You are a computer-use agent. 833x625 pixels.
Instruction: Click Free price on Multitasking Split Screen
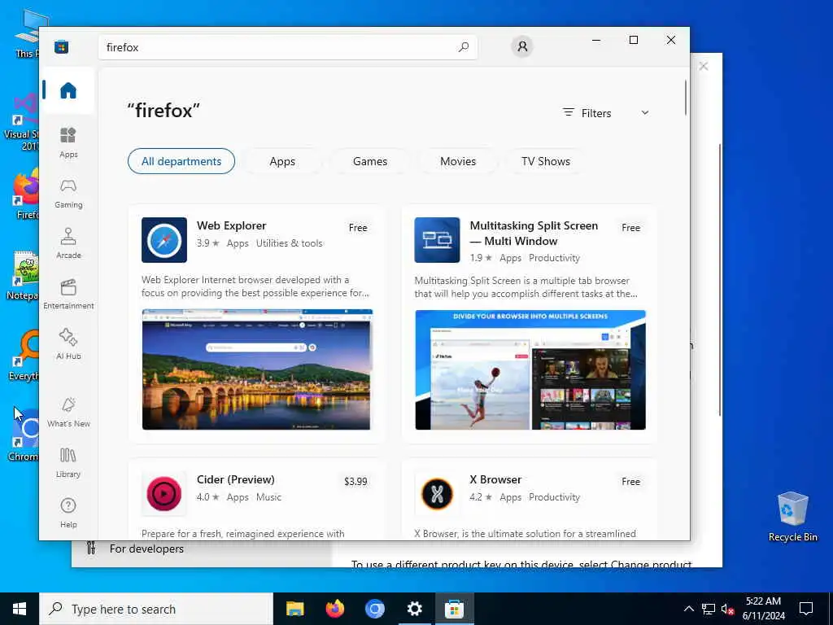(x=631, y=228)
